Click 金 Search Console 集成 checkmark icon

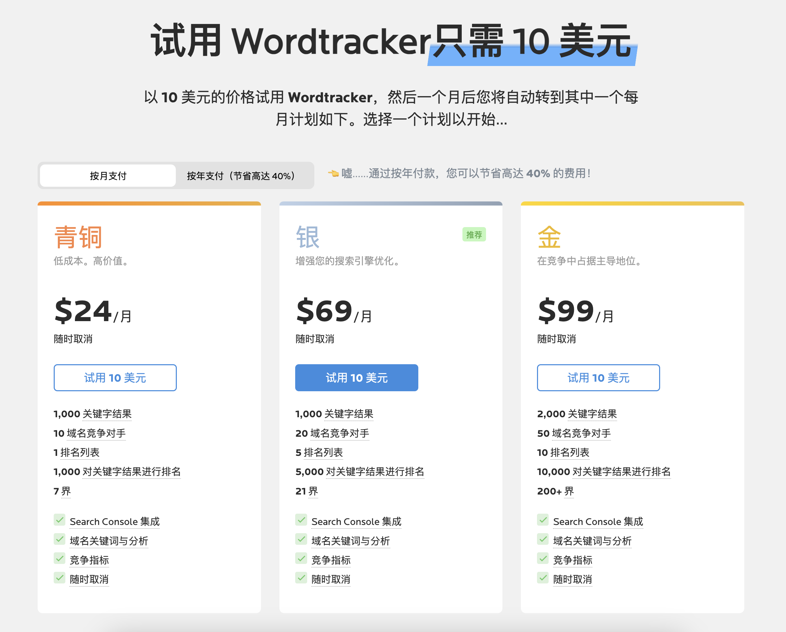point(543,520)
